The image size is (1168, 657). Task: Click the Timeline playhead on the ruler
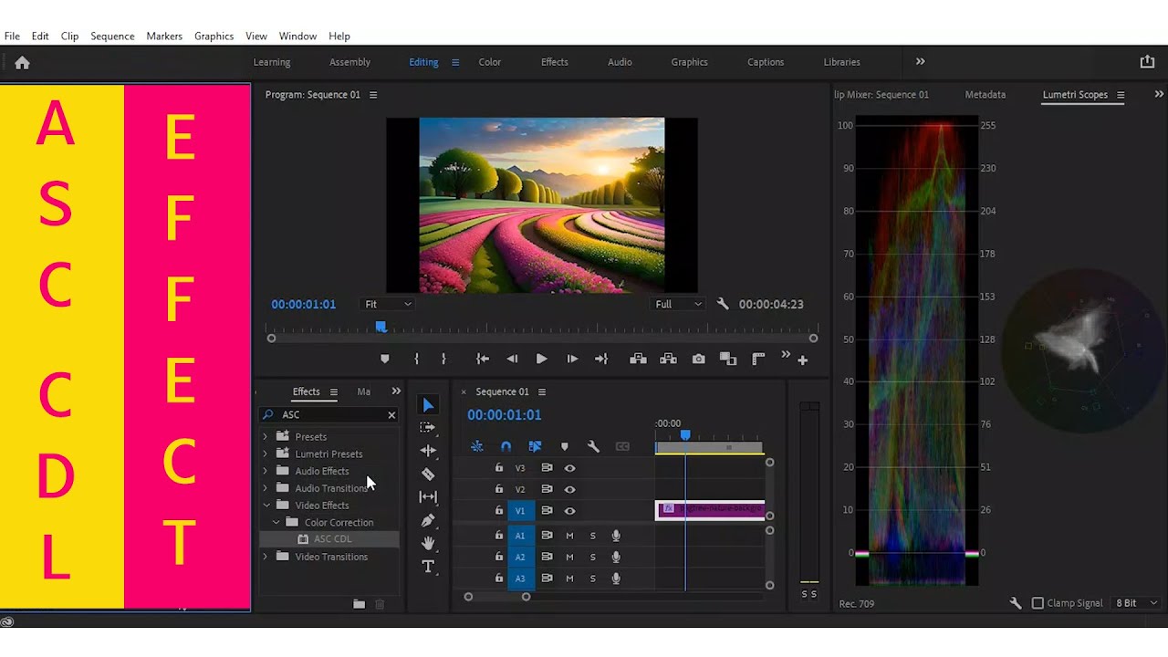(685, 435)
